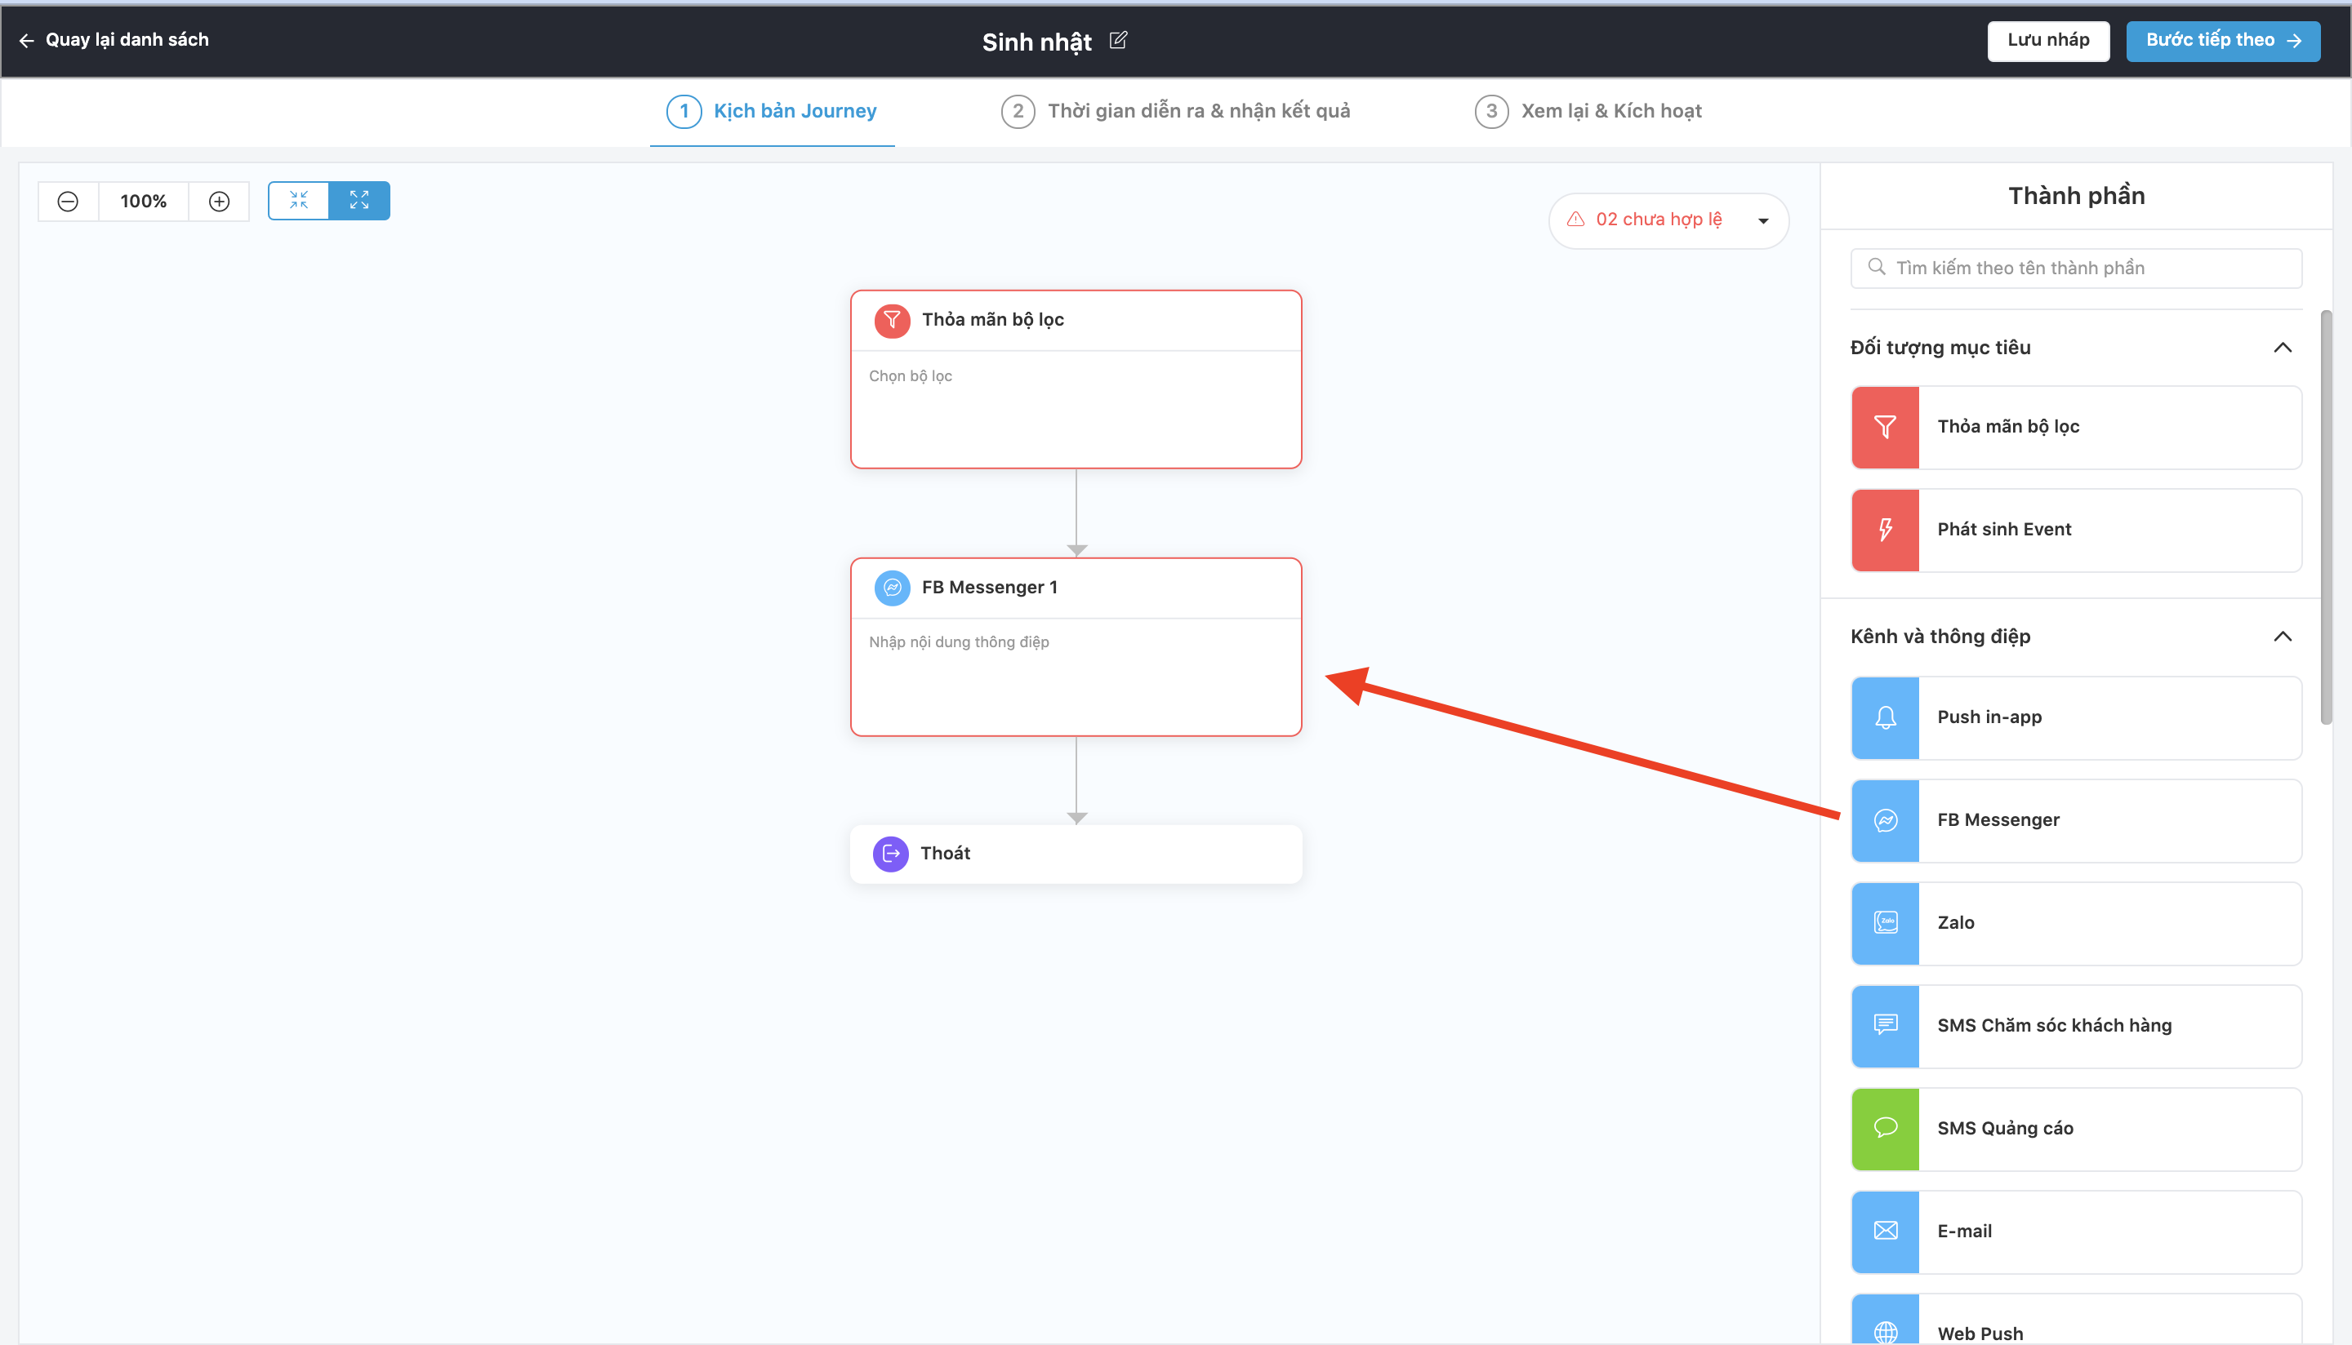Screen dimensions: 2352x1345
Task: Edit the Sinh nhật title with the pencil icon
Action: (x=1118, y=40)
